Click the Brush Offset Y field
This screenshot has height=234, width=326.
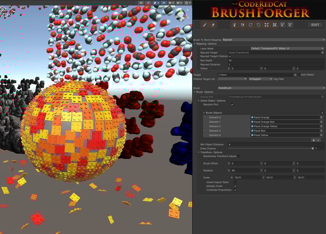click(x=278, y=163)
